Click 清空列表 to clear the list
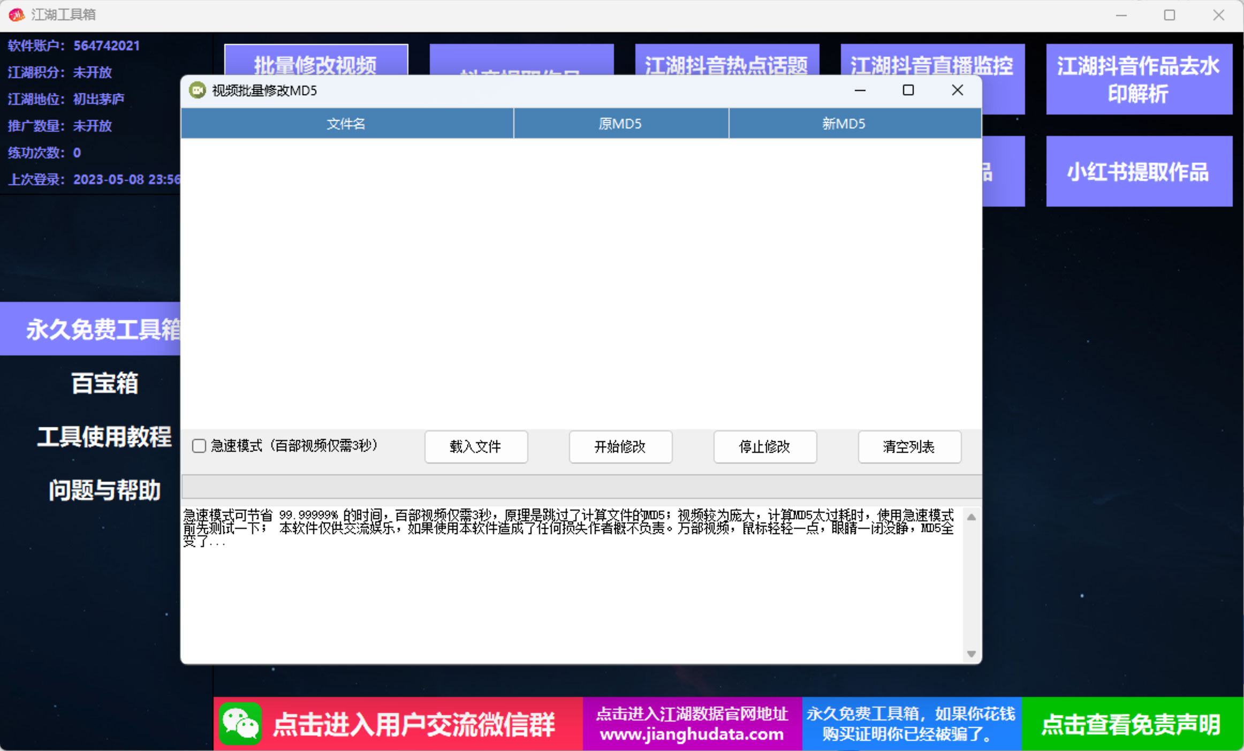 pyautogui.click(x=909, y=447)
